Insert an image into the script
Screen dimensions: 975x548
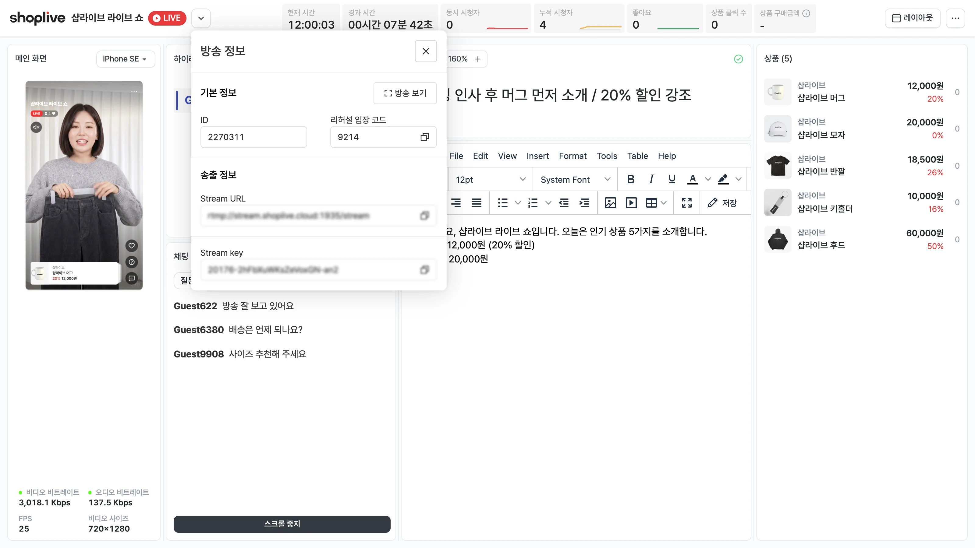(x=610, y=203)
